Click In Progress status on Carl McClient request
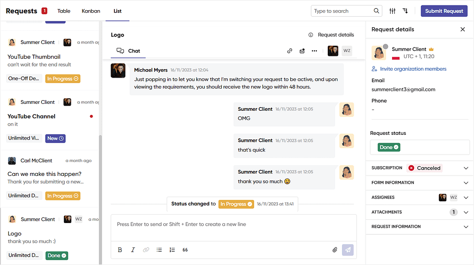Image resolution: width=474 pixels, height=265 pixels. 62,196
